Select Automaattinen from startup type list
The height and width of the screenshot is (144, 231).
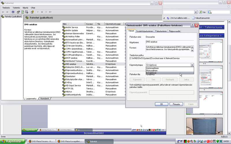(x=152, y=68)
